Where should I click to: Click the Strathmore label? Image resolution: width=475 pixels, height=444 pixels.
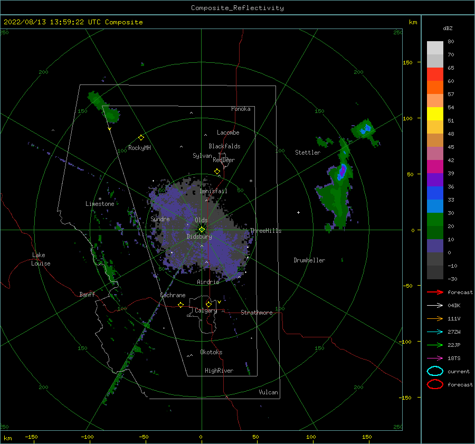[256, 313]
